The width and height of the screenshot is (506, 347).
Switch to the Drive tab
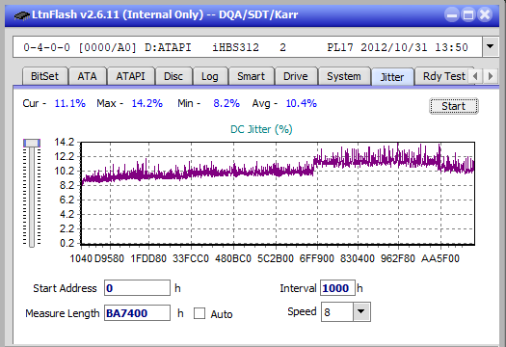[x=295, y=76]
